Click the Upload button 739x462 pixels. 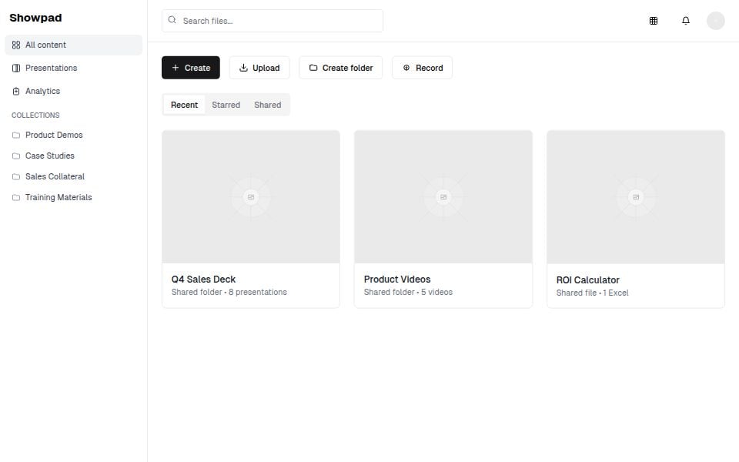(259, 68)
